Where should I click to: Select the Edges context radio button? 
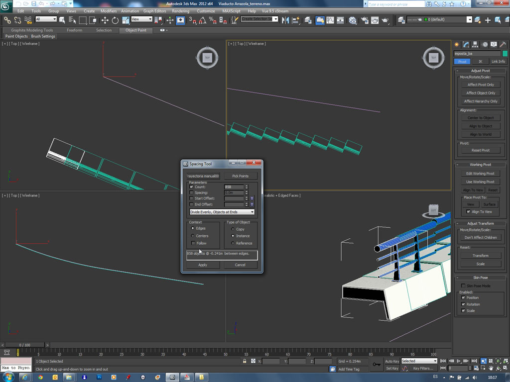click(193, 228)
